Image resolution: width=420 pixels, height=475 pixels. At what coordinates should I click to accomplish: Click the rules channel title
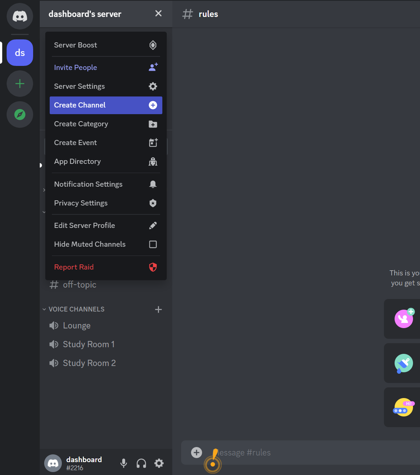[208, 14]
